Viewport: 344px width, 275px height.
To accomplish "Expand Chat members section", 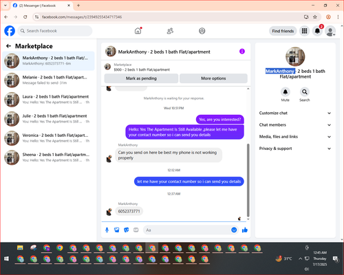I will tap(295, 125).
